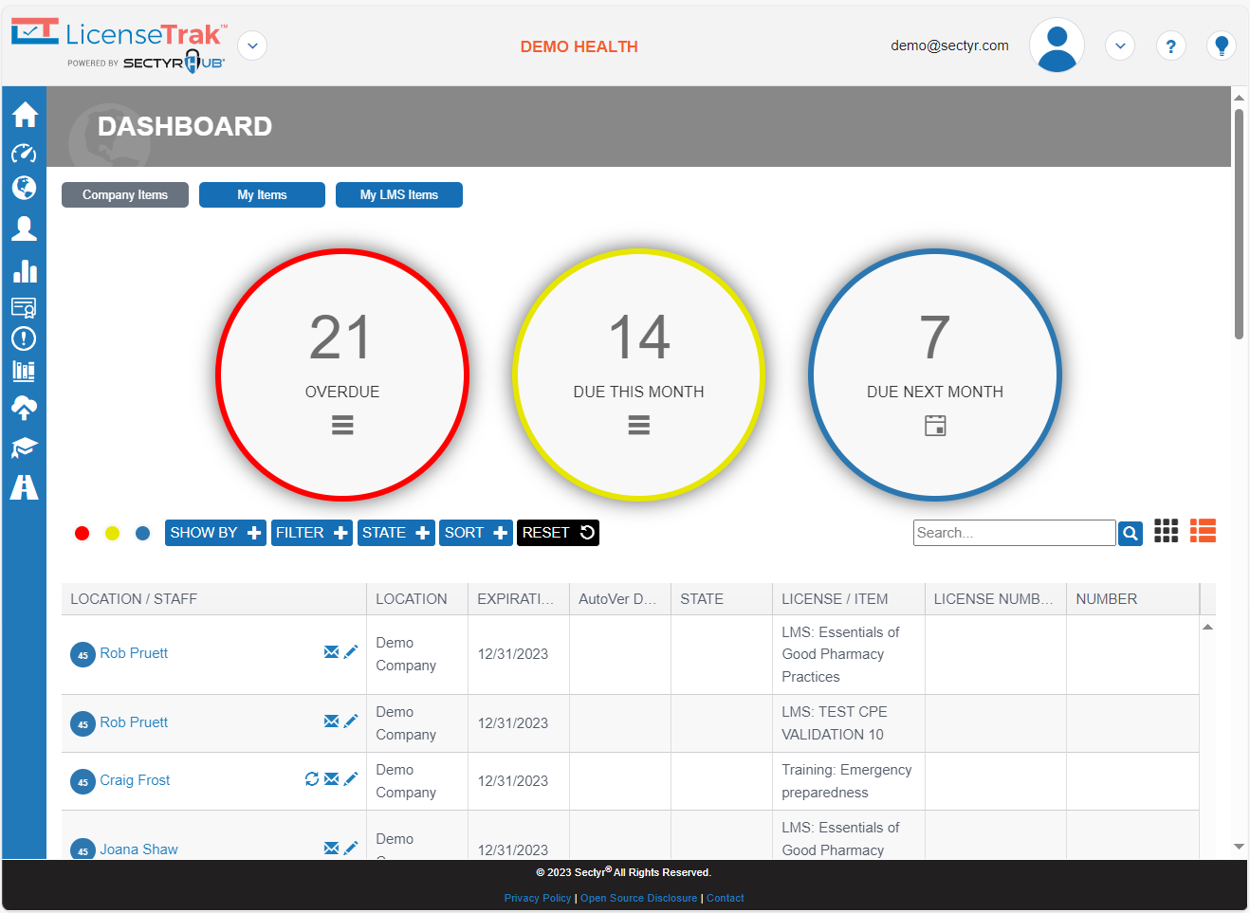Viewport: 1250px width, 913px height.
Task: Click the 7 Due Next Month count
Action: pyautogui.click(x=935, y=338)
